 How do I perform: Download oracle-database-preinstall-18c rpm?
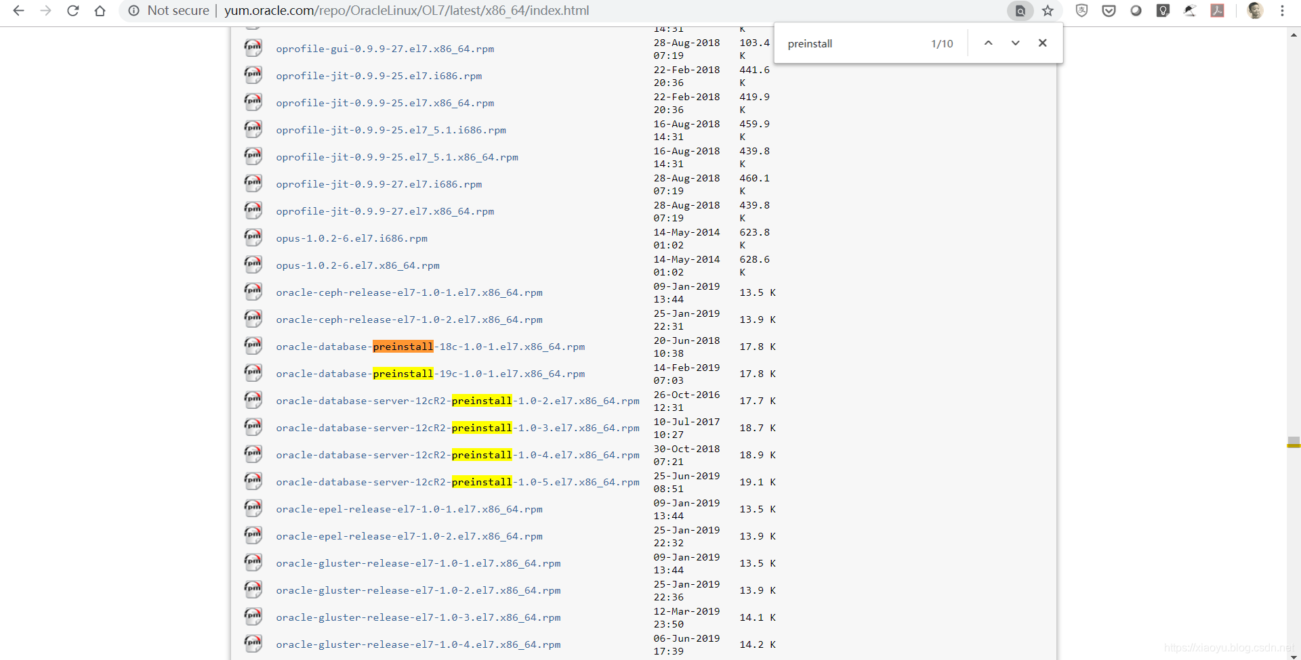click(x=430, y=347)
